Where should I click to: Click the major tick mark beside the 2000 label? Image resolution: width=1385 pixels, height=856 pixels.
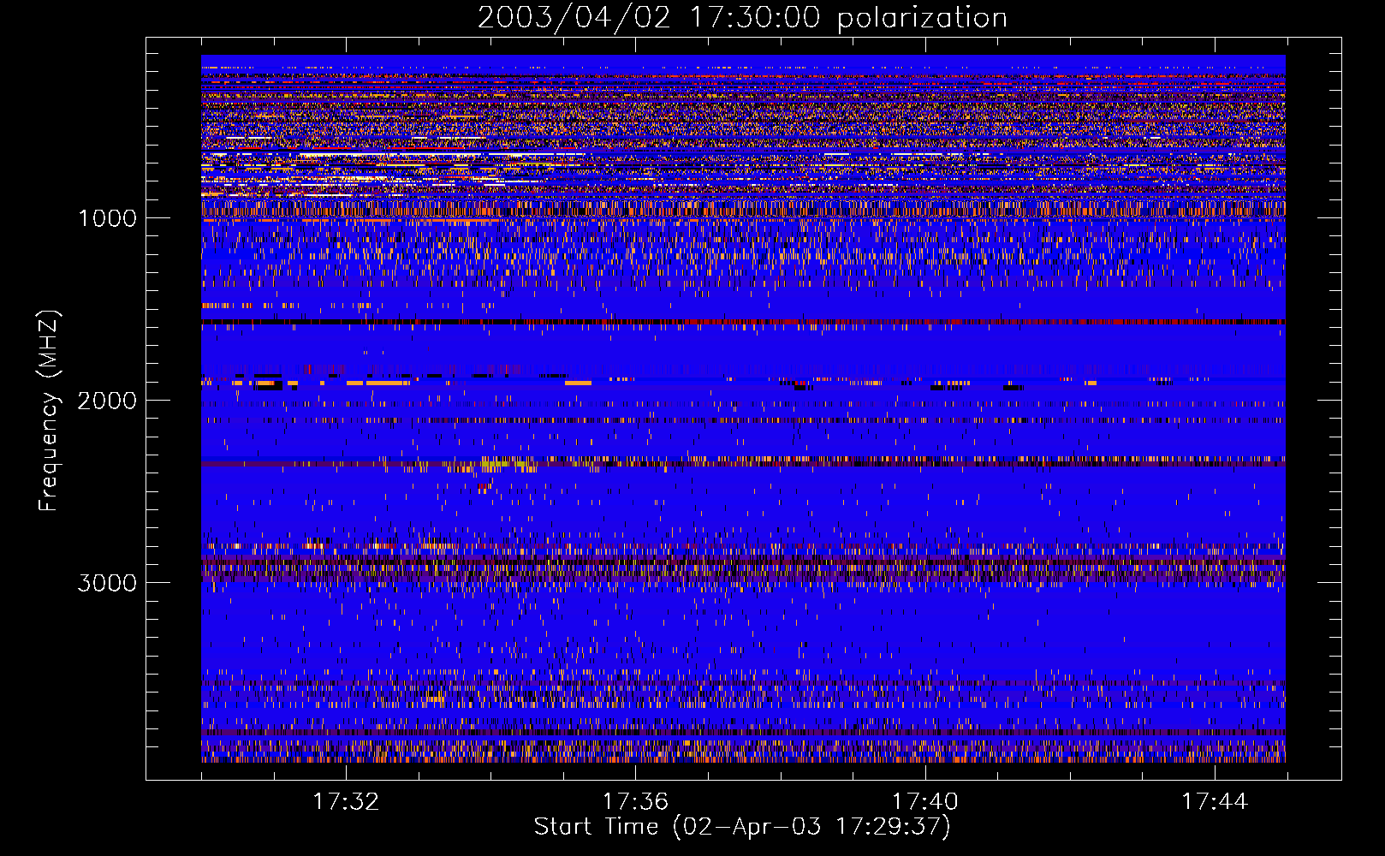coord(154,400)
